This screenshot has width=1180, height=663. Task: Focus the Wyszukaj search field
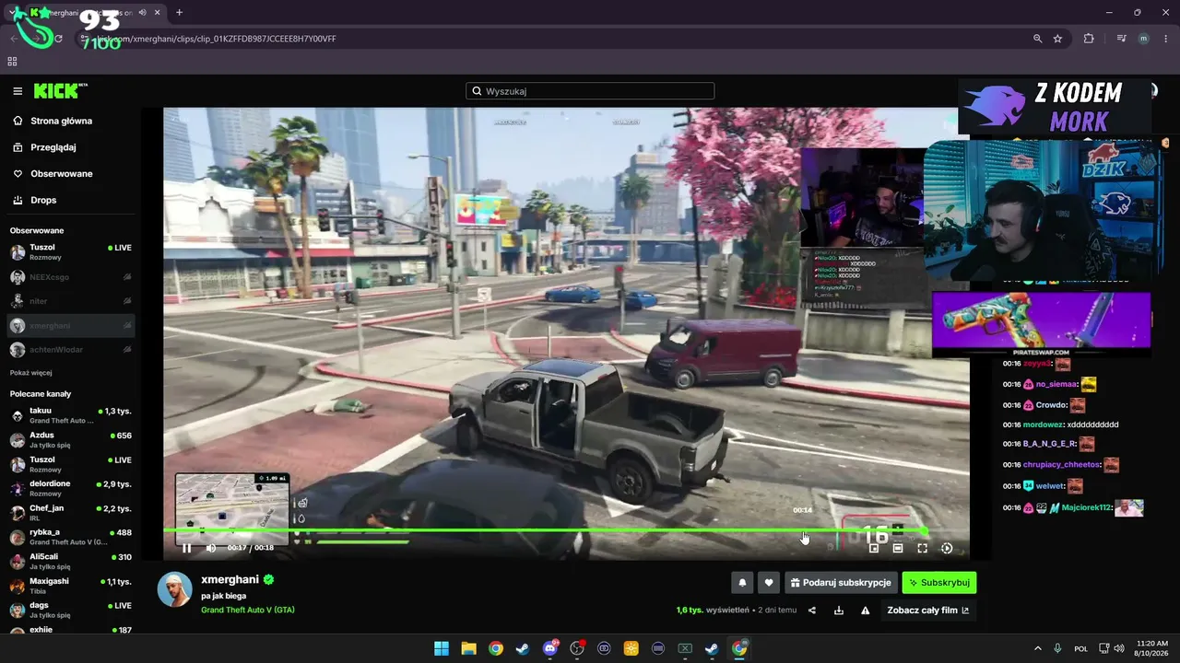pyautogui.click(x=590, y=91)
